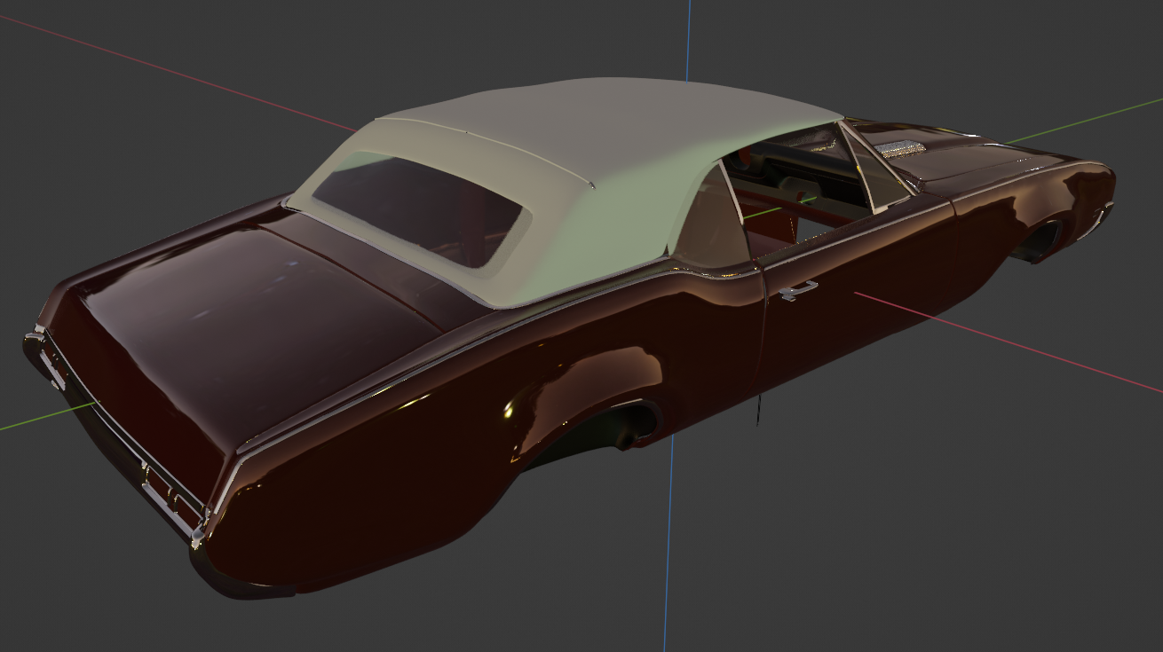Click the chrome vent on the hood
Screen dimensions: 1163x652
[899, 147]
